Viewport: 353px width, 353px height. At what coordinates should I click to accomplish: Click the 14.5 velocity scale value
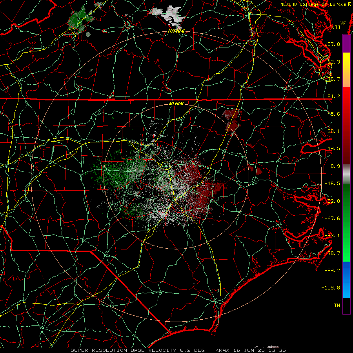(334, 149)
